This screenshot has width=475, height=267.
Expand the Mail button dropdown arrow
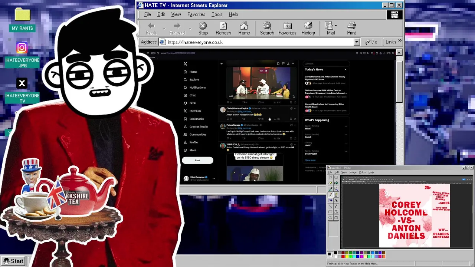tap(336, 26)
